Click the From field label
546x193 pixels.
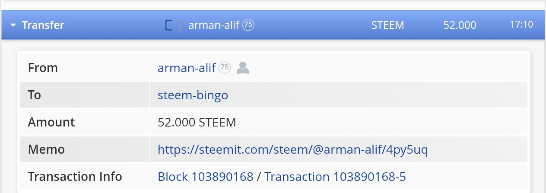[x=43, y=68]
